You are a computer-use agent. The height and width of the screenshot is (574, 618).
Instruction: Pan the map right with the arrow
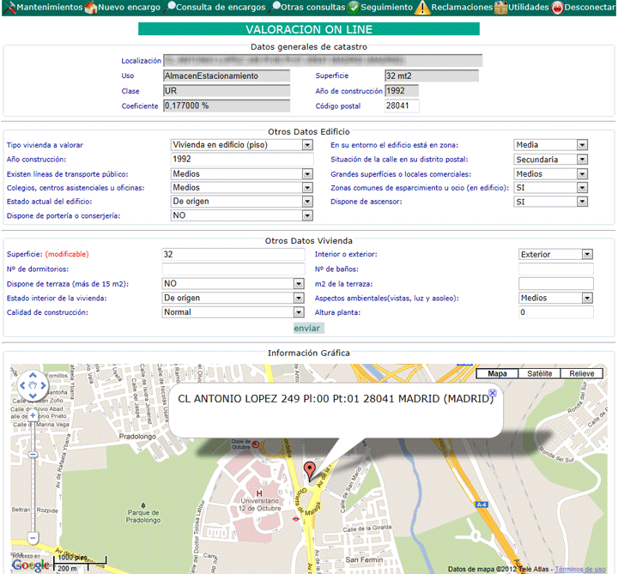(x=43, y=385)
